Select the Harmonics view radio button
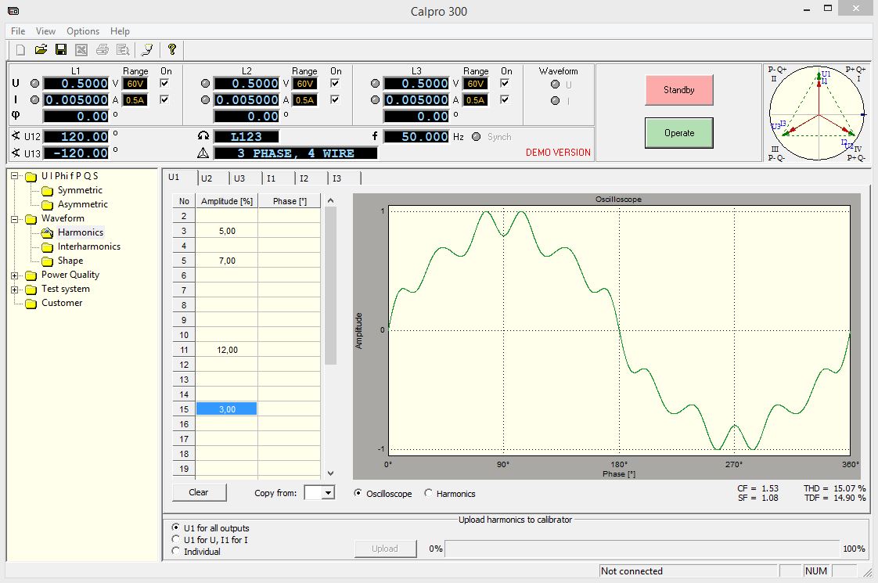This screenshot has height=583, width=878. (428, 493)
